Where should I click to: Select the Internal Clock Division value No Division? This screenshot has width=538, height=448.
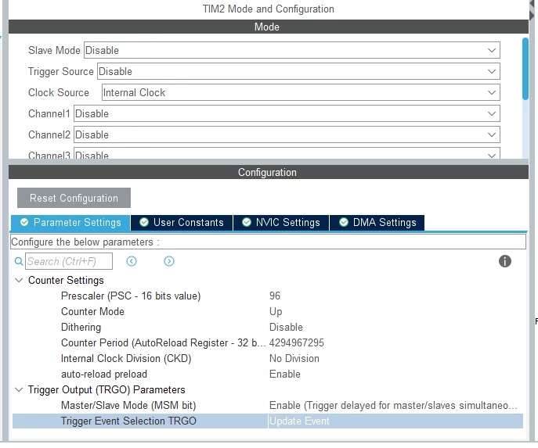[294, 359]
